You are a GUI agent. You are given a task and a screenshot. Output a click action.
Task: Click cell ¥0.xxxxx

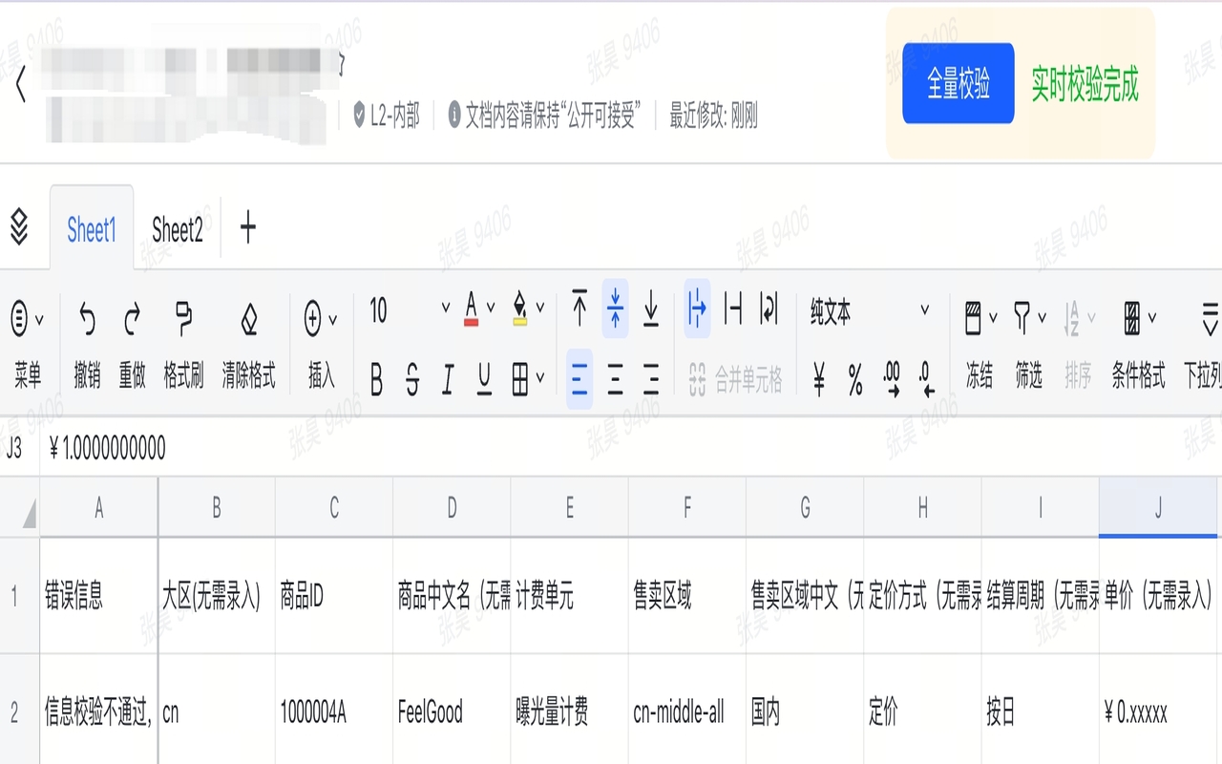(x=1159, y=711)
